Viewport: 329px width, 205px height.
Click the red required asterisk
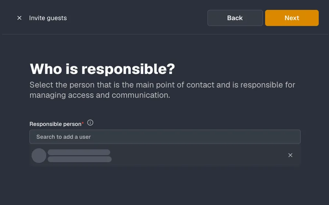[83, 123]
